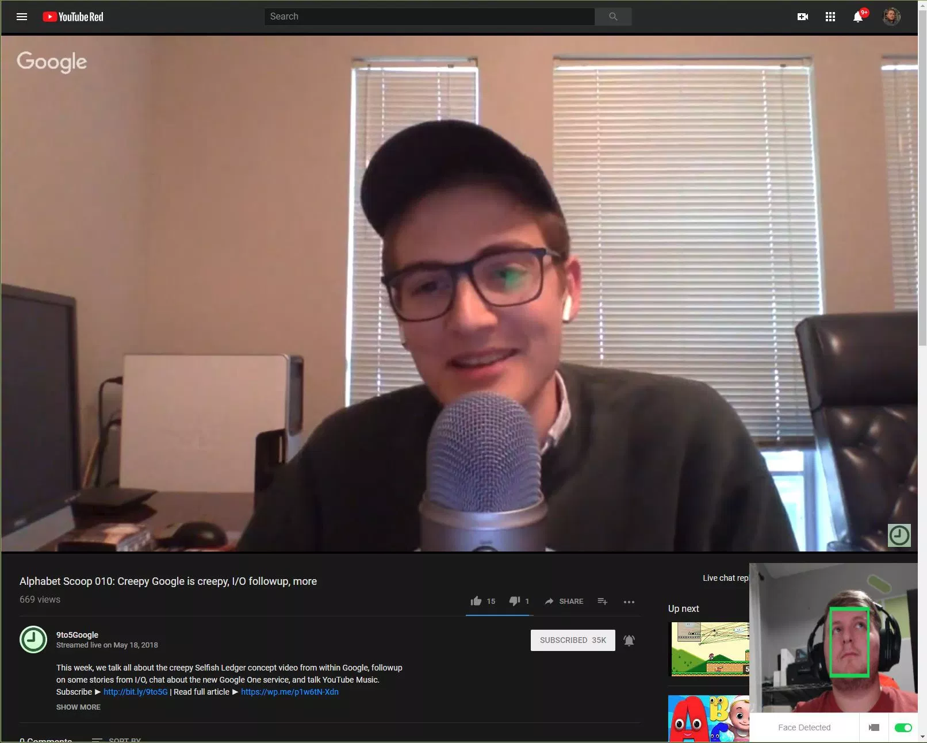927x743 pixels.
Task: Click the add to playlist icon
Action: tap(602, 601)
